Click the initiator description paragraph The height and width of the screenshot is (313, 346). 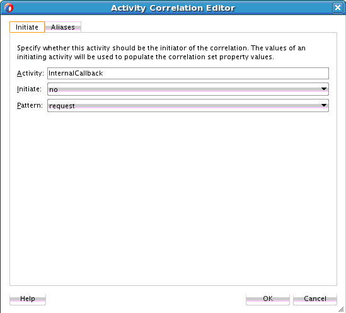tap(161, 52)
